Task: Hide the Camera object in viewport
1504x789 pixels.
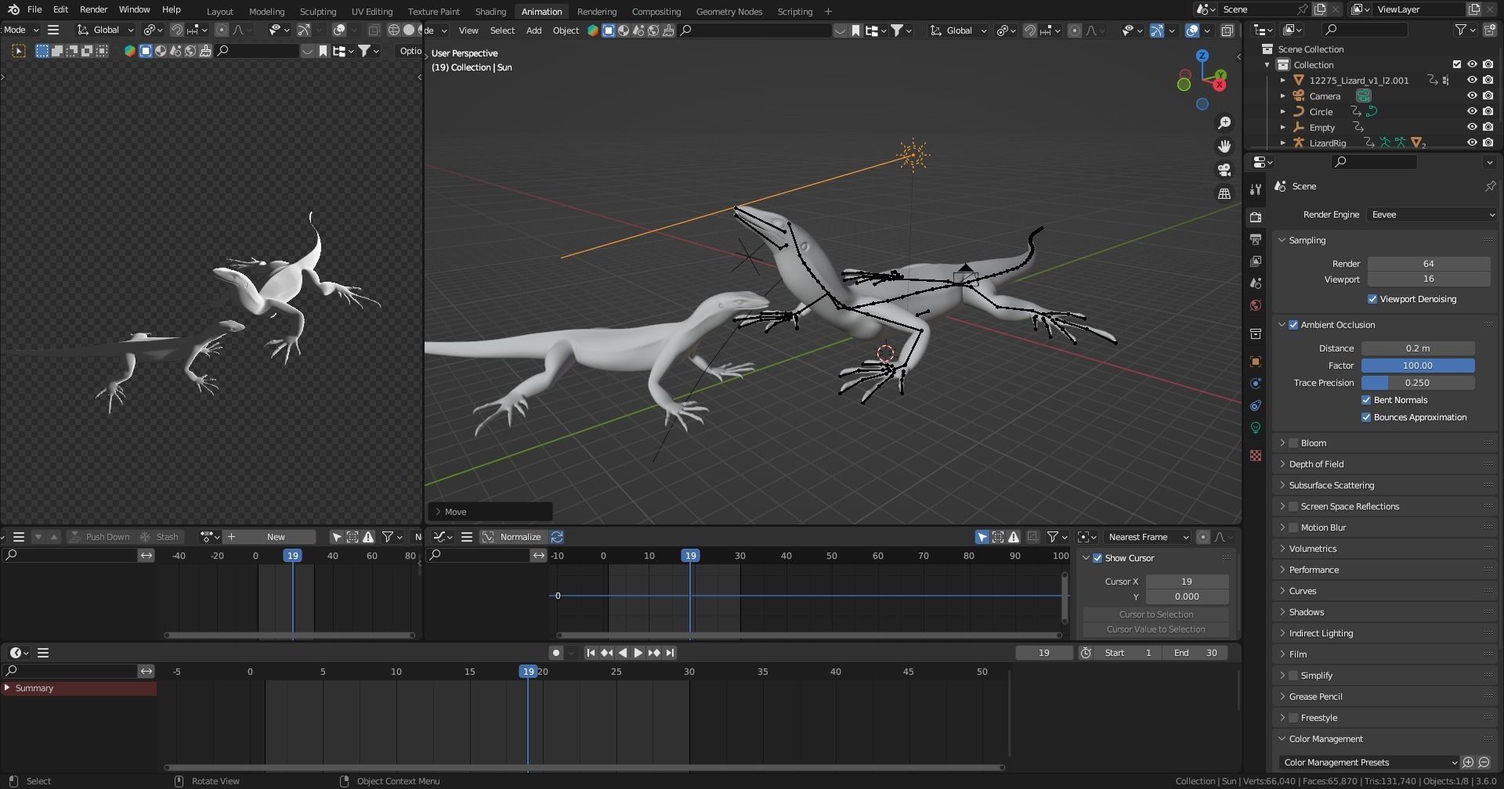Action: pyautogui.click(x=1472, y=95)
